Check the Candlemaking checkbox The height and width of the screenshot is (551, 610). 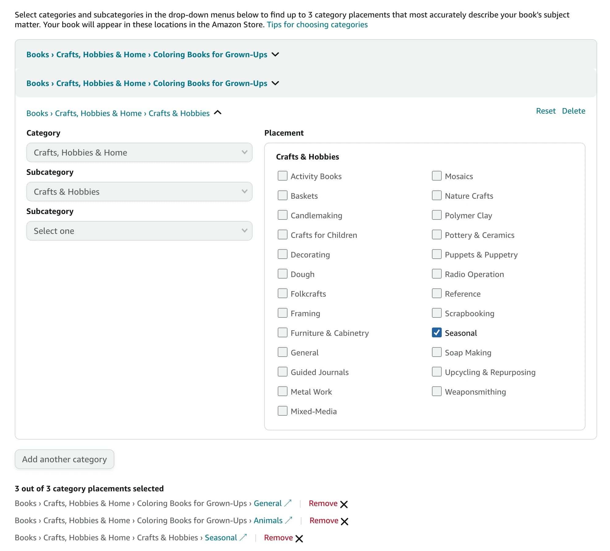pyautogui.click(x=282, y=215)
